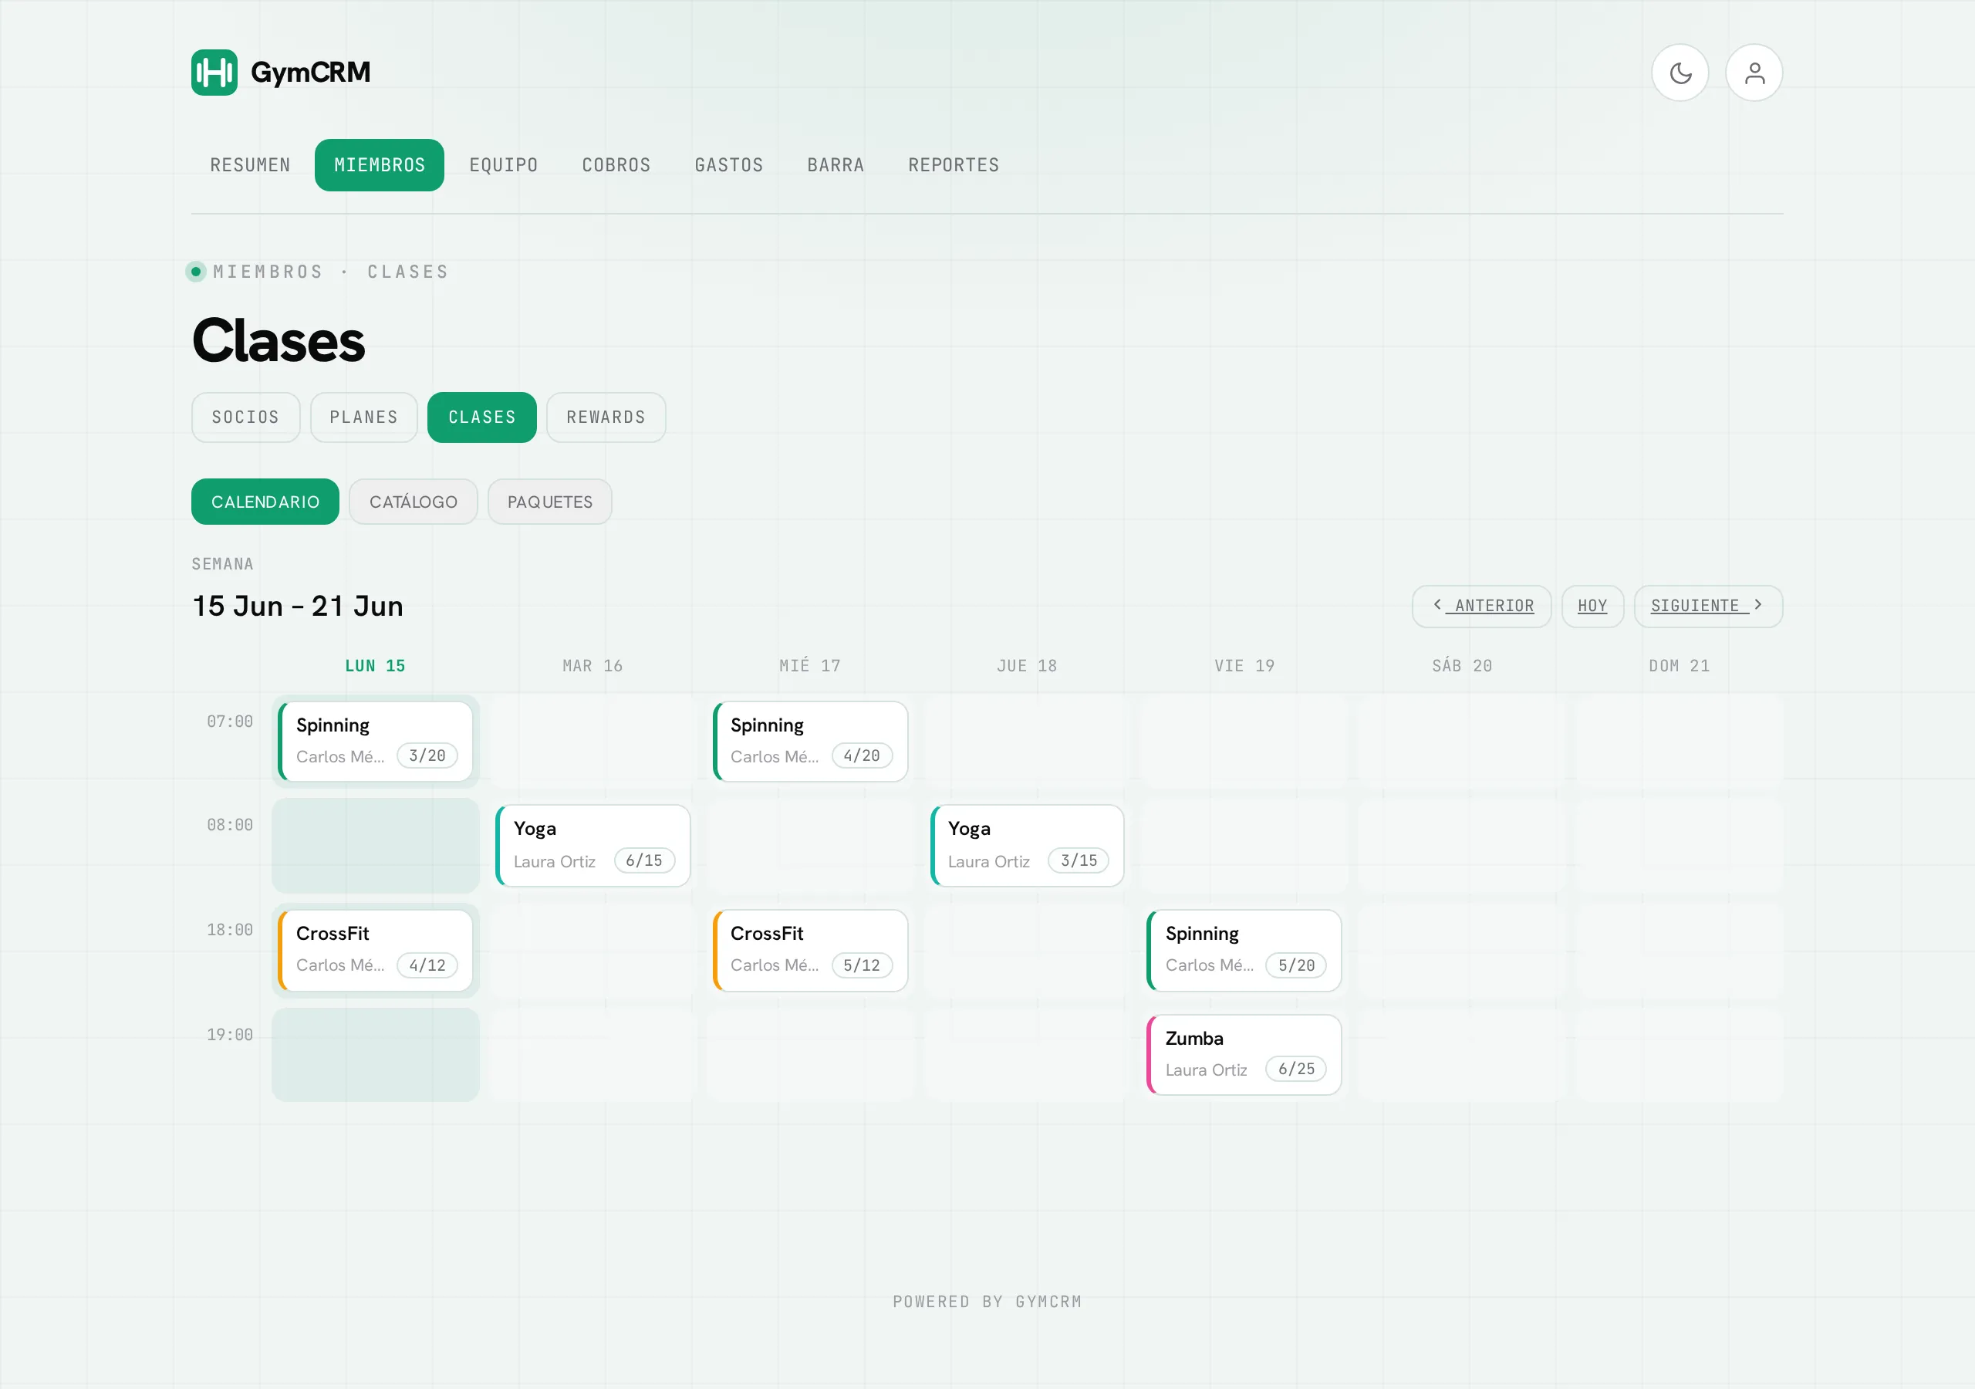Click the empty Monday 08:00 slot
1975x1389 pixels.
coord(376,846)
